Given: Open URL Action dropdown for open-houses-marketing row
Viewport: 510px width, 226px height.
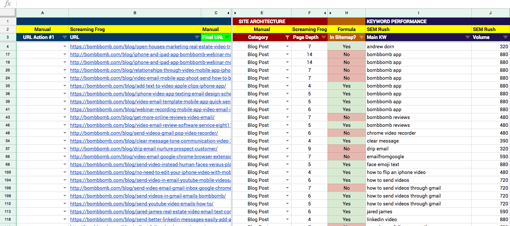Looking at the screenshot, I should (x=64, y=47).
